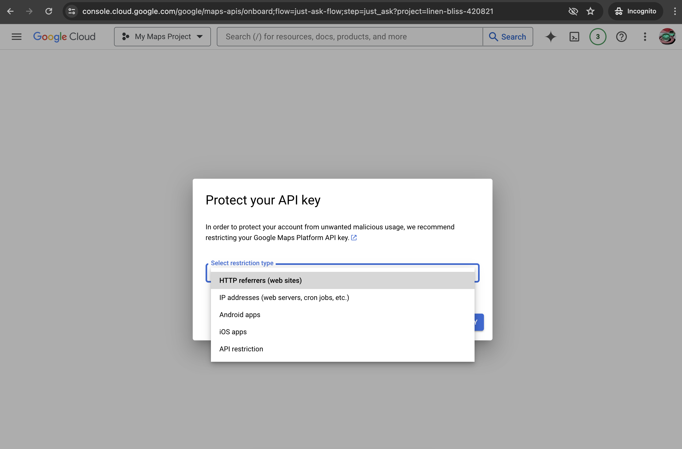
Task: Open console settings and utilities menu
Action: click(645, 37)
